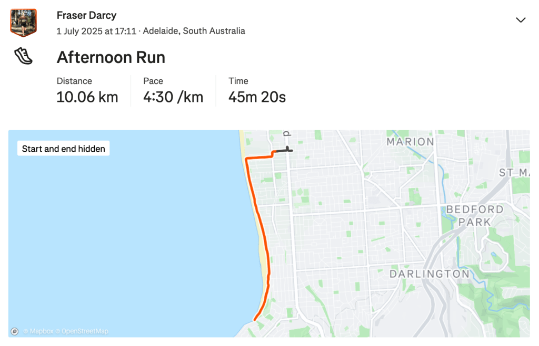The height and width of the screenshot is (346, 539).
Task: Click the MARION suburb label
Action: pos(411,142)
